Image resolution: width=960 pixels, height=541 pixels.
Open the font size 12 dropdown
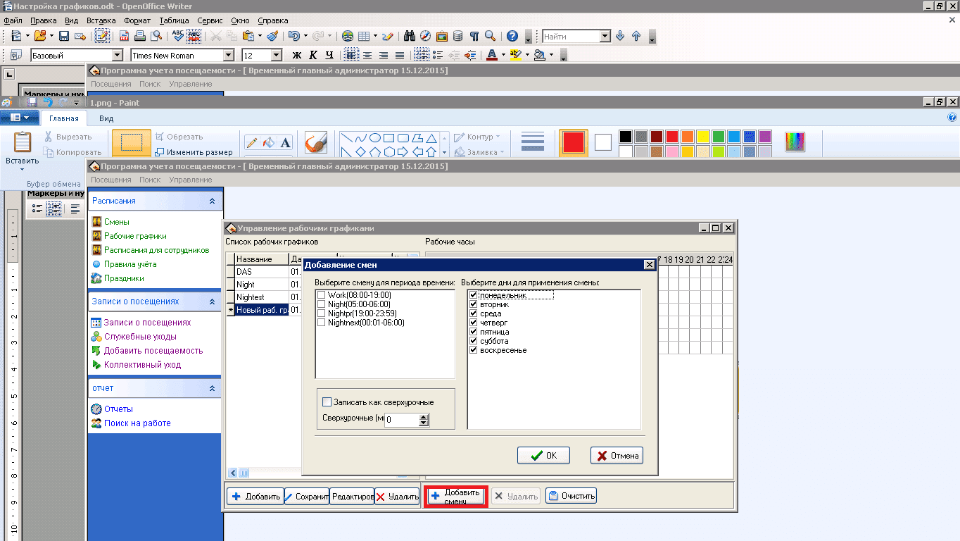pyautogui.click(x=276, y=55)
